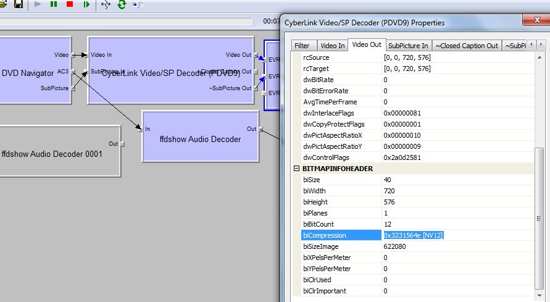Select the biClrUsed property
550x302 pixels.
point(417,280)
